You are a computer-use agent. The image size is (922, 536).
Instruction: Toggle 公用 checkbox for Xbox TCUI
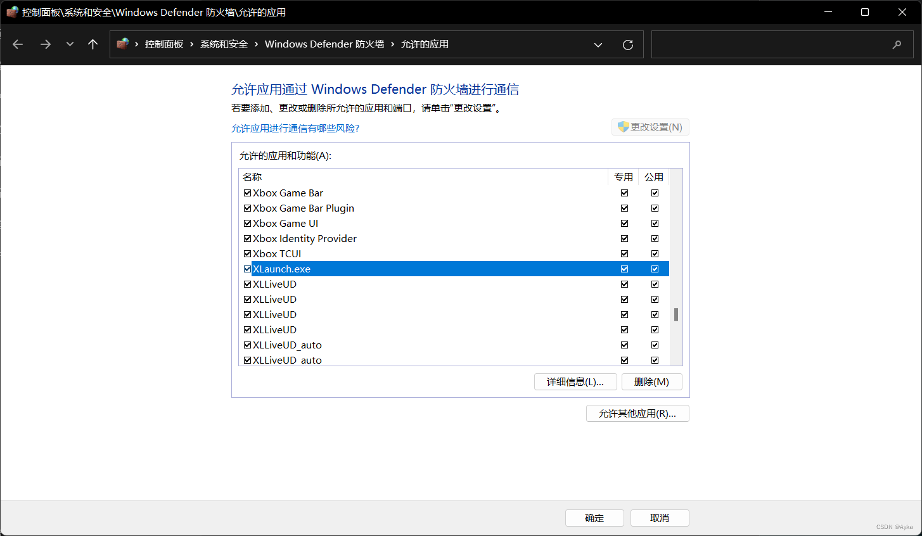pos(655,253)
